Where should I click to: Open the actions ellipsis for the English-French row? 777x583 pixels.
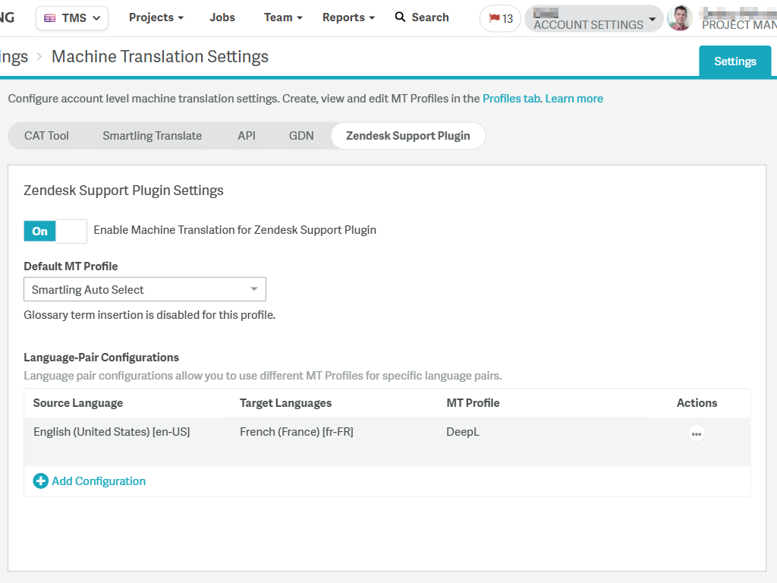(696, 433)
